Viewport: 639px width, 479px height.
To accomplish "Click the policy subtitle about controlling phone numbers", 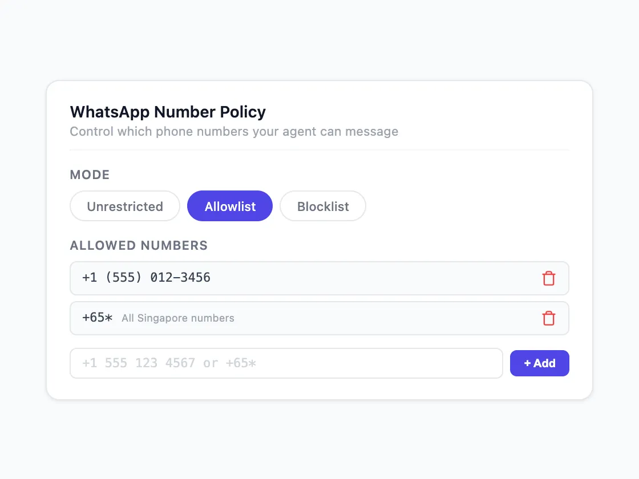I will point(234,132).
